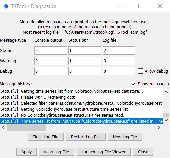Enable the Allow debug checkbox

click(x=141, y=71)
